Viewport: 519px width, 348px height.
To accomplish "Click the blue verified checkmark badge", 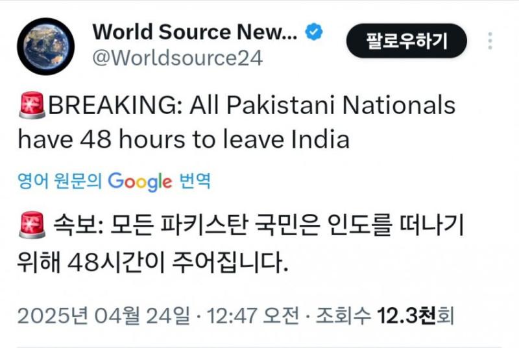I will click(x=315, y=32).
